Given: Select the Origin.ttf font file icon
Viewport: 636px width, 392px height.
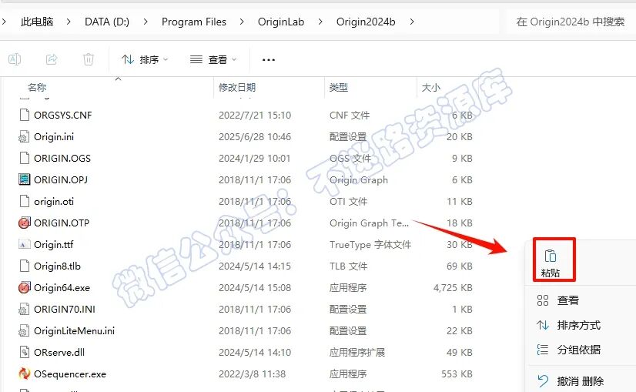Looking at the screenshot, I should point(25,244).
